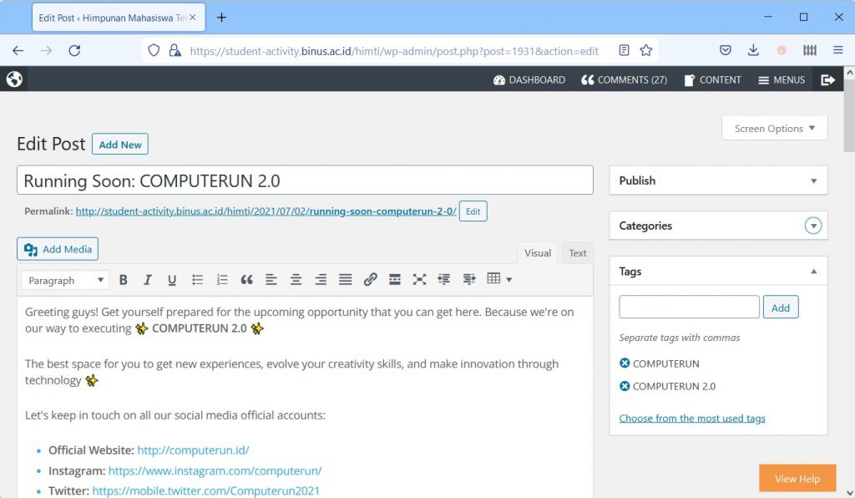This screenshot has height=498, width=855.
Task: Center align the paragraph
Action: point(296,280)
